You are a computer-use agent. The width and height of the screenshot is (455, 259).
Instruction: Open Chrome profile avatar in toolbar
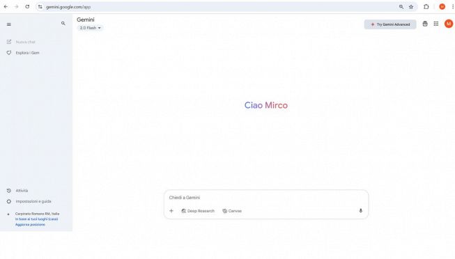coord(442,7)
